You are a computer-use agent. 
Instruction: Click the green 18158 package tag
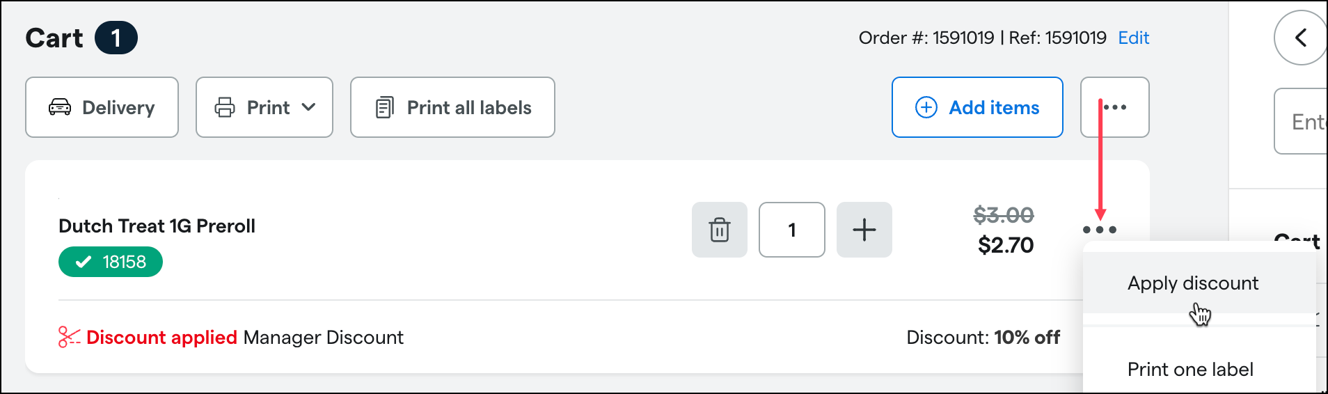(x=111, y=262)
